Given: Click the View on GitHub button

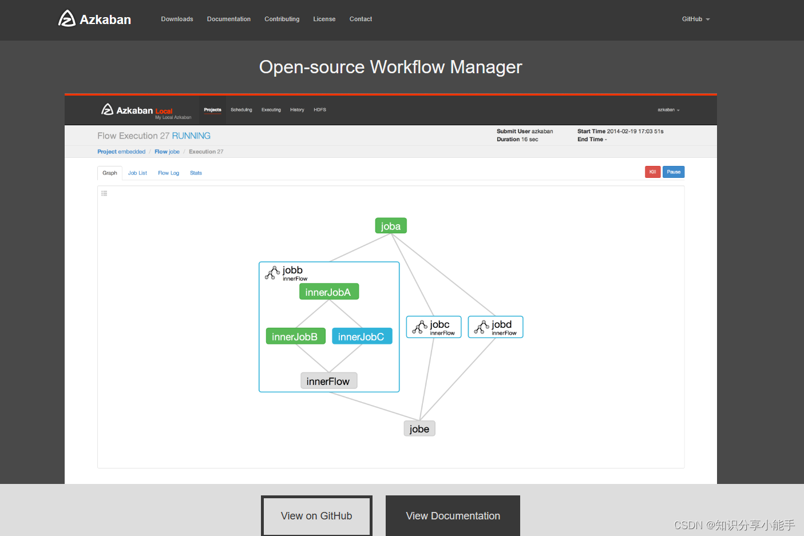Looking at the screenshot, I should tap(316, 515).
